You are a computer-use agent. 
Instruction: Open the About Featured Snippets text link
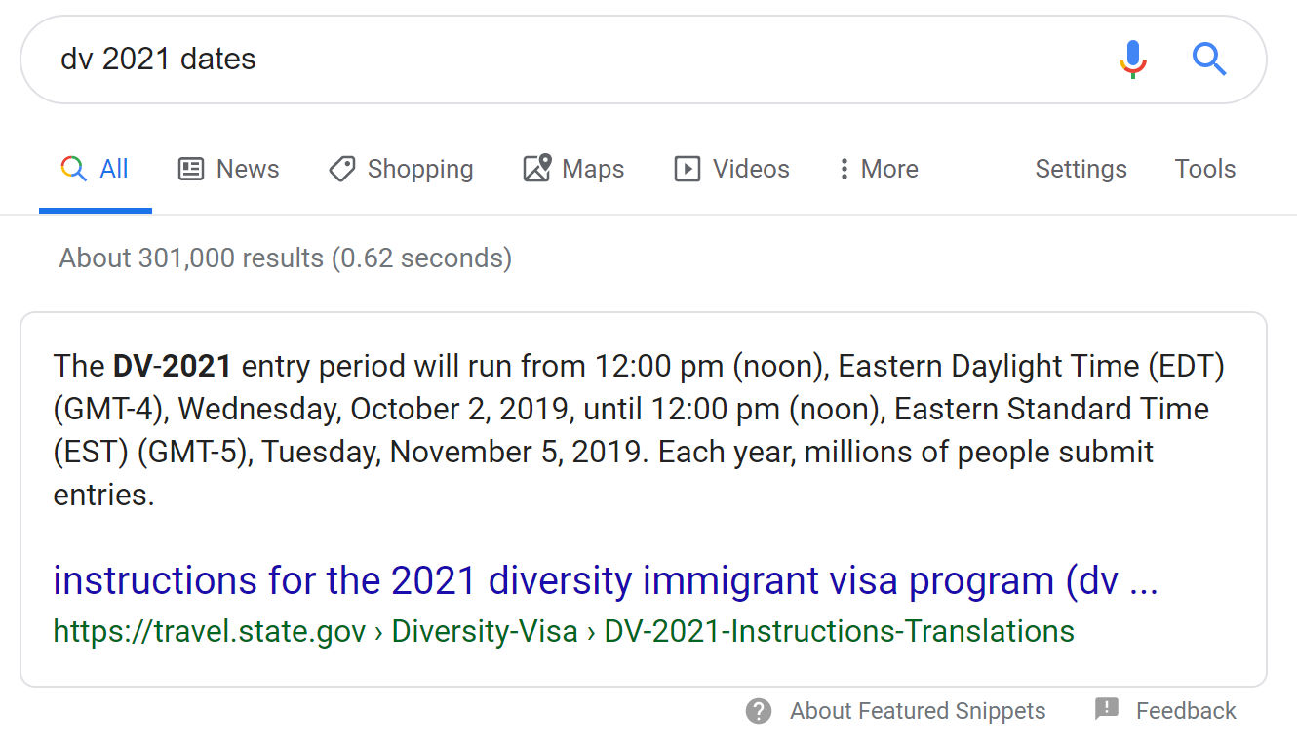918,711
